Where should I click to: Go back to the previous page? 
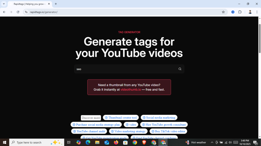(x=4, y=12)
